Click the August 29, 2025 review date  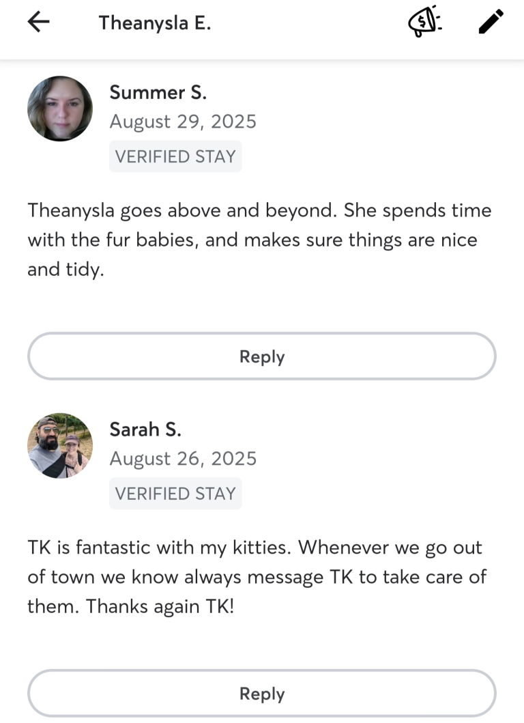coord(183,122)
